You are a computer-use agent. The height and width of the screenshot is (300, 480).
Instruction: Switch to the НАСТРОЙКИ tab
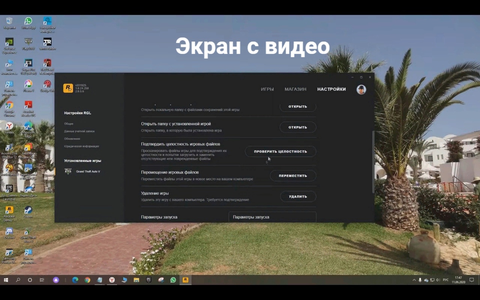[x=331, y=89]
